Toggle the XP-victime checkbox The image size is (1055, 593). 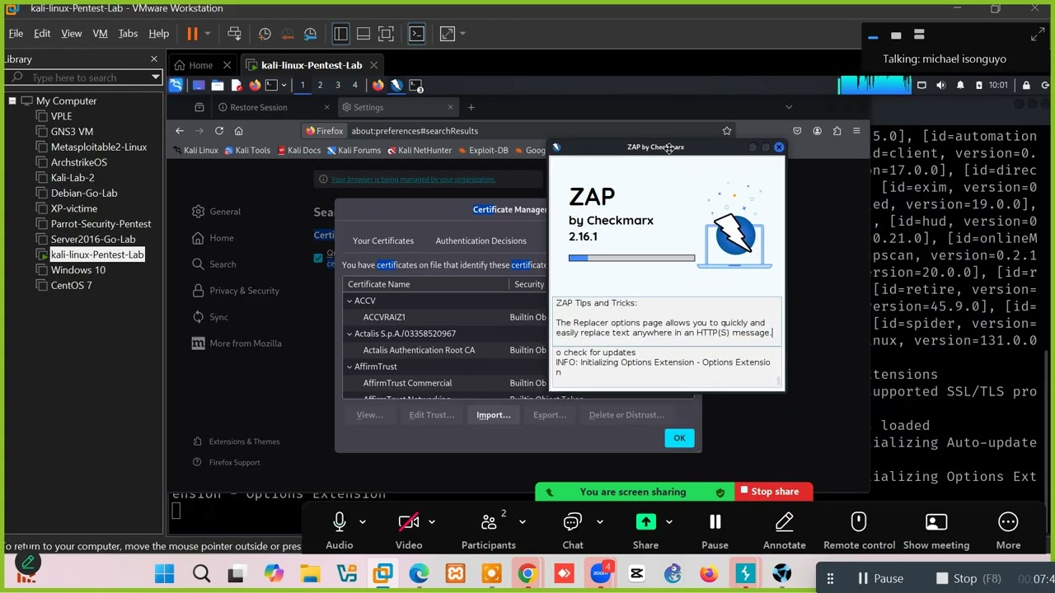click(x=42, y=208)
